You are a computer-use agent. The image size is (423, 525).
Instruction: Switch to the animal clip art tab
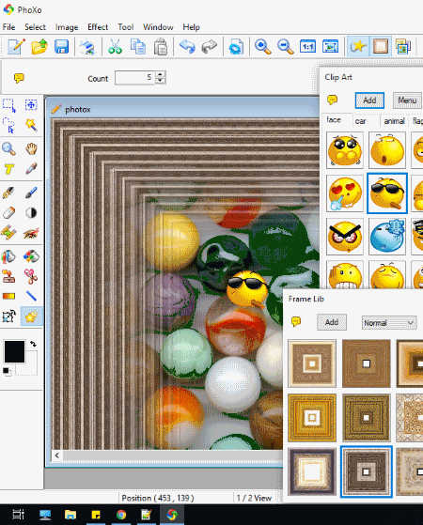click(x=394, y=121)
